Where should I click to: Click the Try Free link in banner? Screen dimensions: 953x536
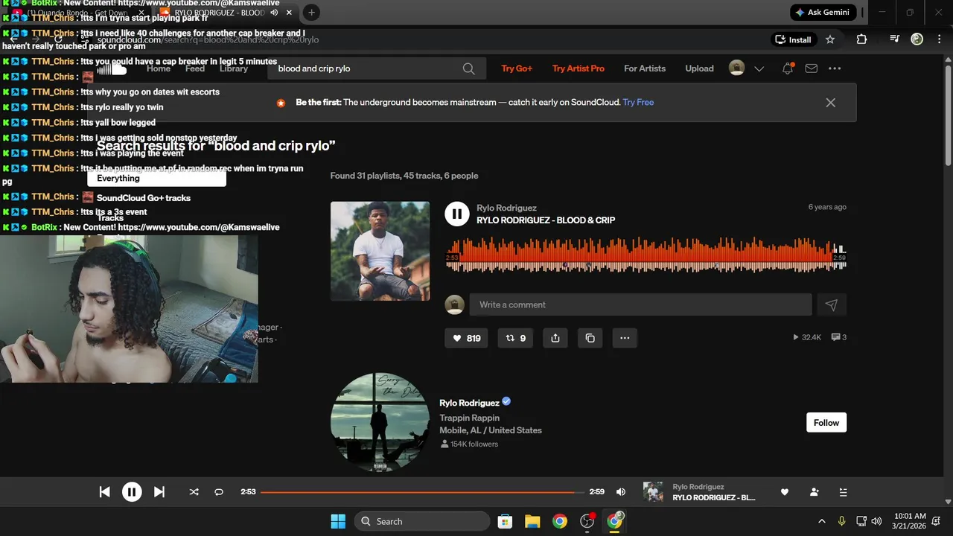coord(638,103)
